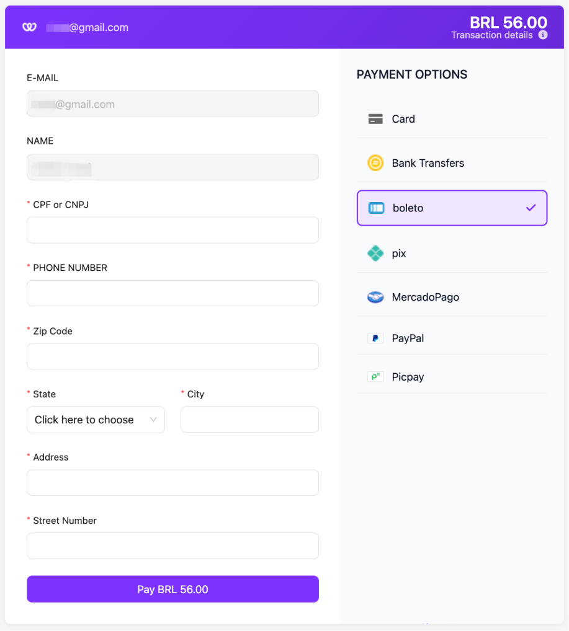
Task: Click the Picpay logo icon
Action: (375, 377)
